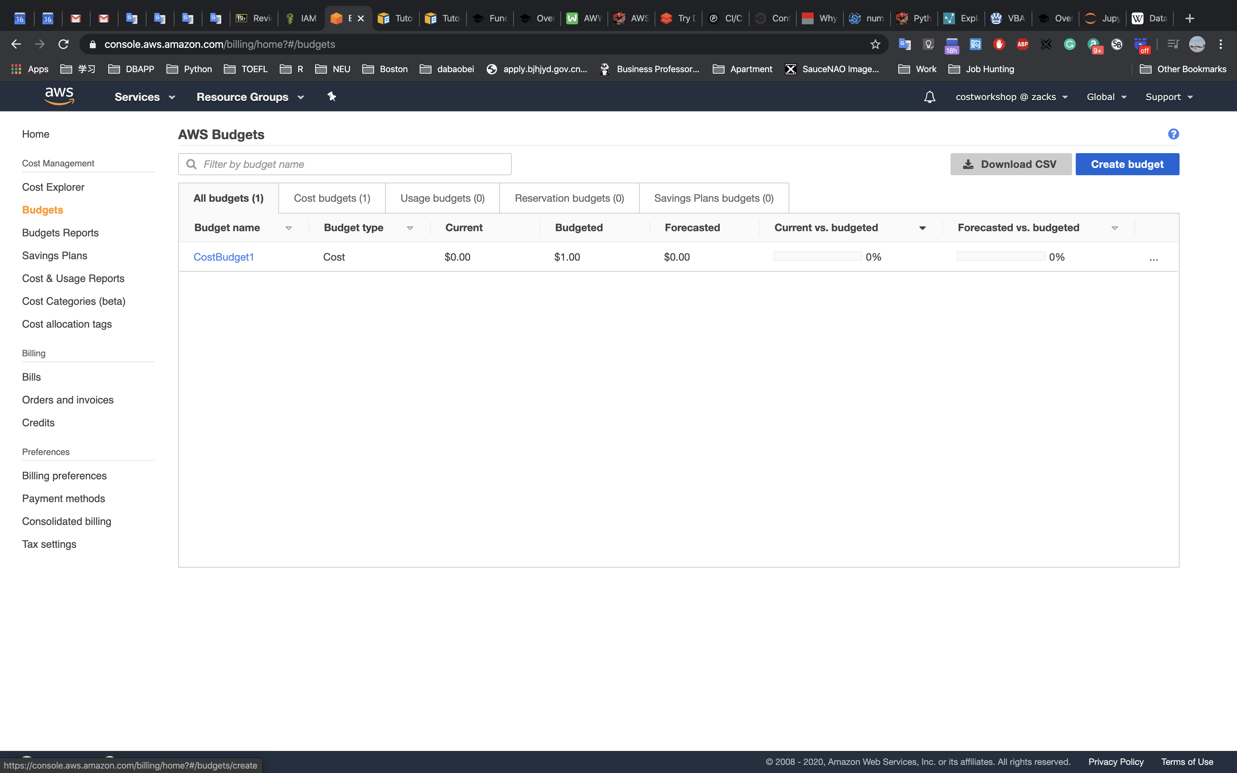
Task: Click the pin shortcut icon in navbar
Action: [x=332, y=96]
